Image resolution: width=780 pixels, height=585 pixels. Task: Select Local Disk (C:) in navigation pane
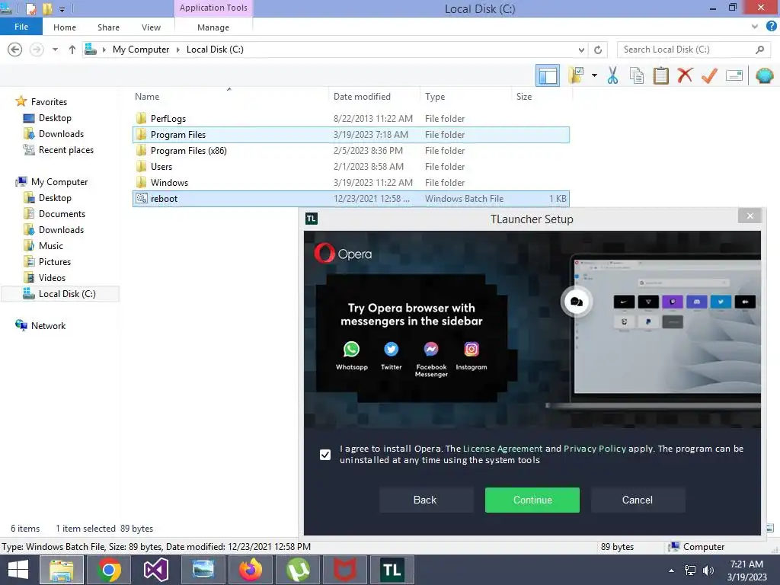[59, 293]
